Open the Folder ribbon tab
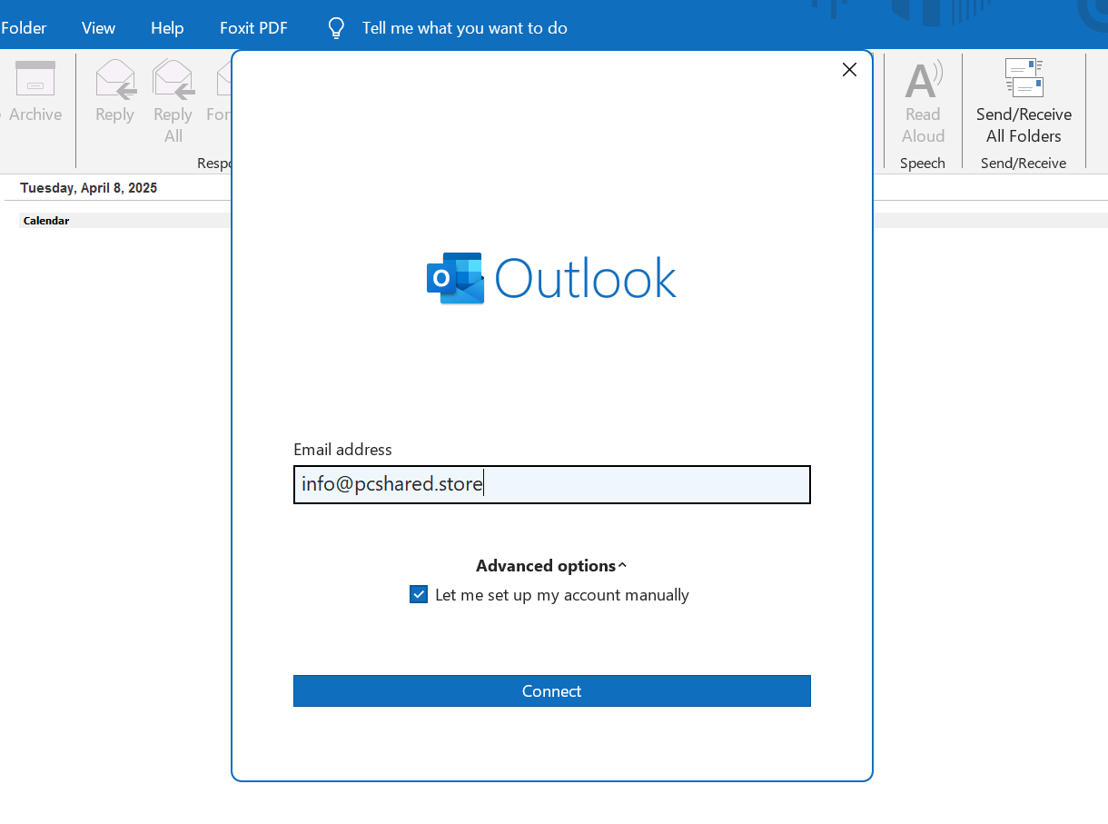The height and width of the screenshot is (824, 1108). (24, 28)
